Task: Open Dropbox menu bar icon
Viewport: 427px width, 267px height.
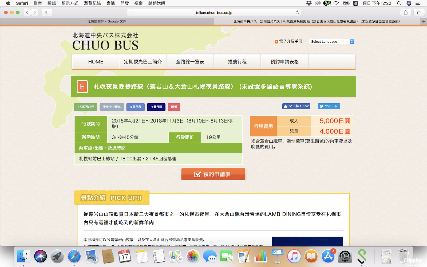Action: point(309,3)
